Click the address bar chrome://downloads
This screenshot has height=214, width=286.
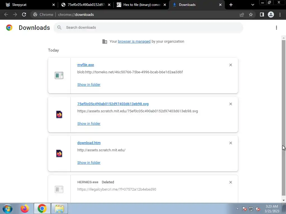76,14
